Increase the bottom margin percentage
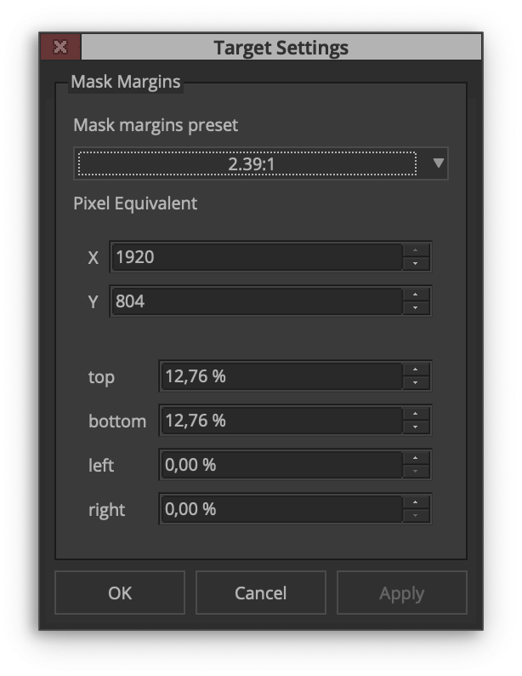Viewport: 522px width, 676px height. coord(415,415)
